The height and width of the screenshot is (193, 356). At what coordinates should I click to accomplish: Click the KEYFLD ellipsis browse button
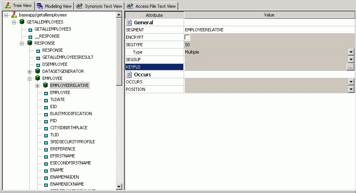pyautogui.click(x=350, y=67)
